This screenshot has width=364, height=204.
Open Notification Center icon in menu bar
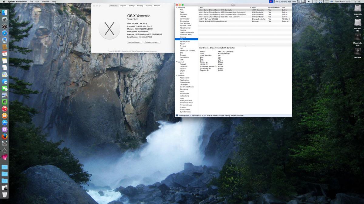(x=360, y=2)
